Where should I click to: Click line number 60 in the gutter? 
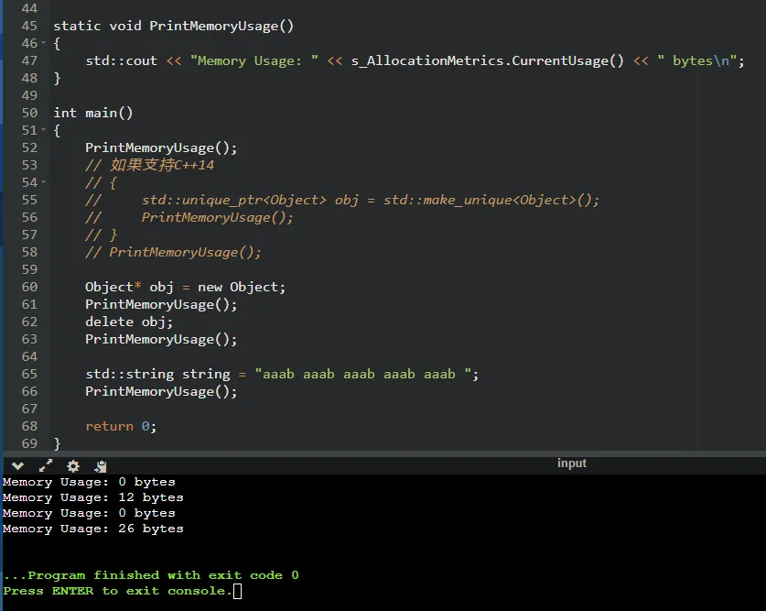coord(29,287)
